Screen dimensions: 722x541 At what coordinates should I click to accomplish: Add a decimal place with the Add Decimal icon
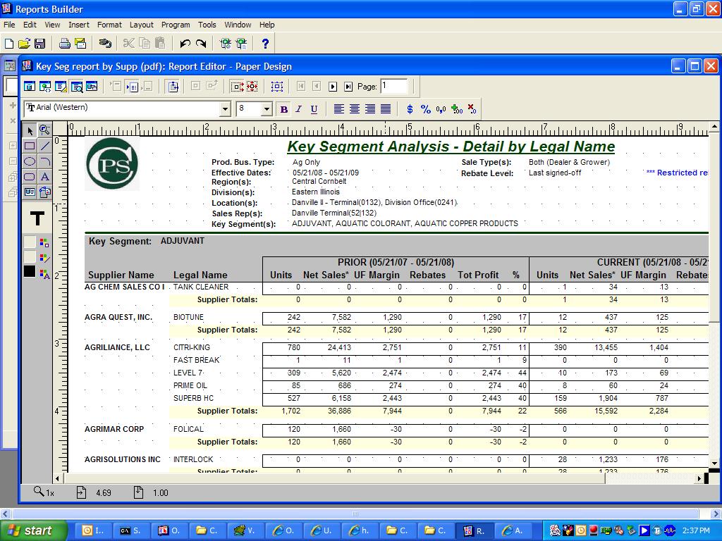coord(455,109)
